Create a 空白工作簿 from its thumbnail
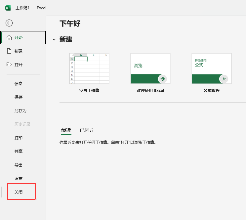This screenshot has width=246, height=220. pos(89,68)
